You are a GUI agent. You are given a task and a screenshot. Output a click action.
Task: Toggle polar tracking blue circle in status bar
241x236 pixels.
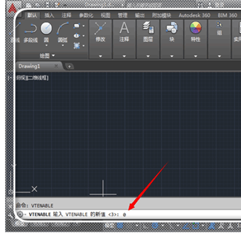tap(155, 226)
